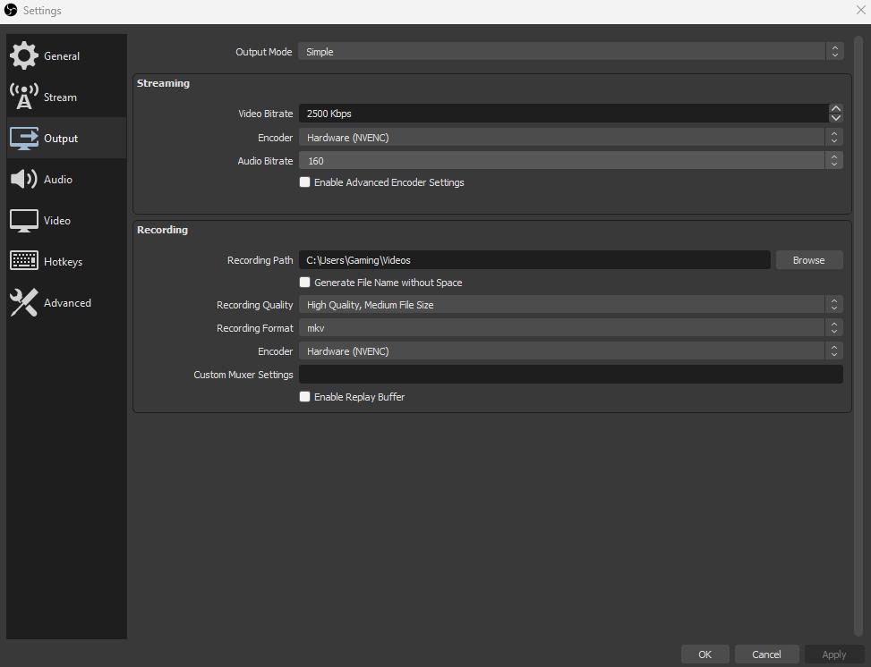This screenshot has height=667, width=871.
Task: Click the Stream antenna icon
Action: tap(24, 97)
